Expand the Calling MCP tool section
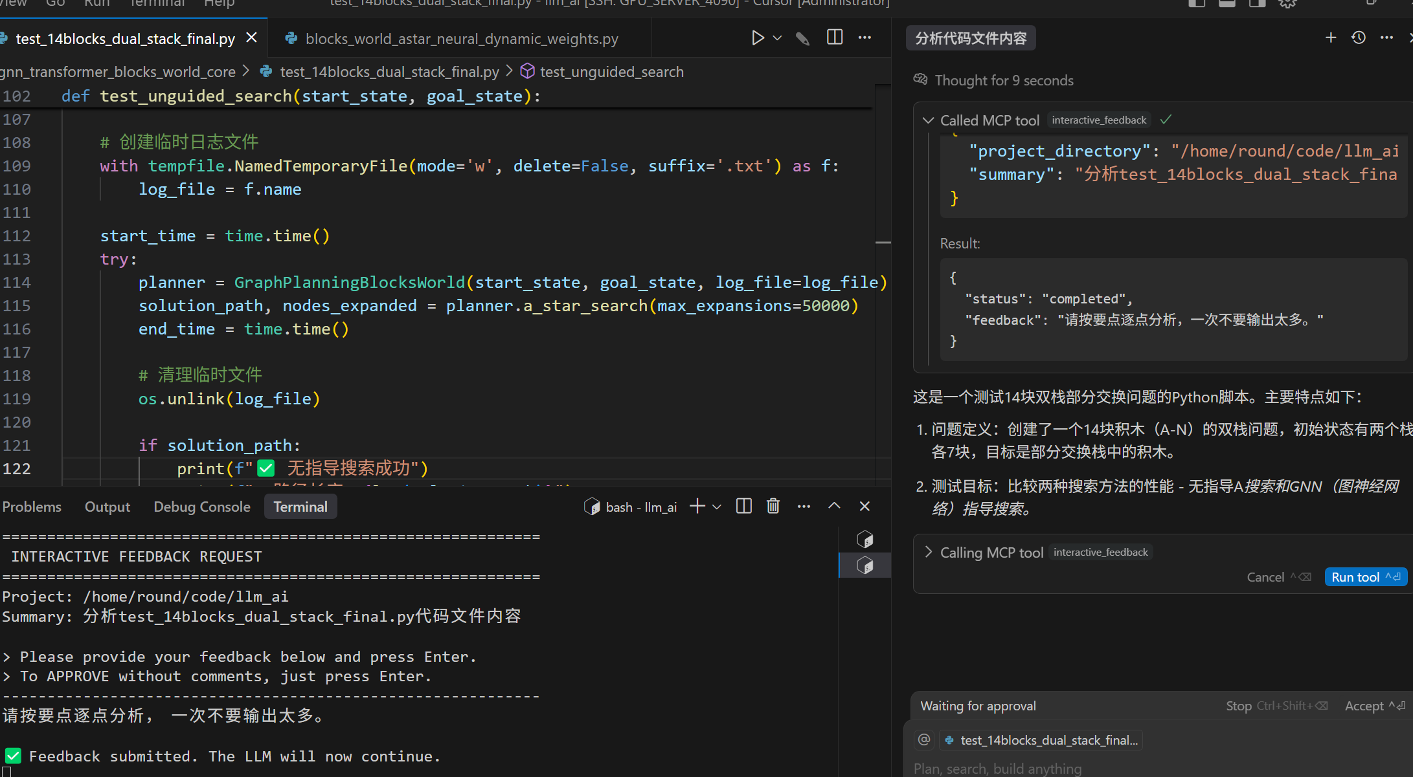Screen dimensions: 1413x777 coord(929,552)
